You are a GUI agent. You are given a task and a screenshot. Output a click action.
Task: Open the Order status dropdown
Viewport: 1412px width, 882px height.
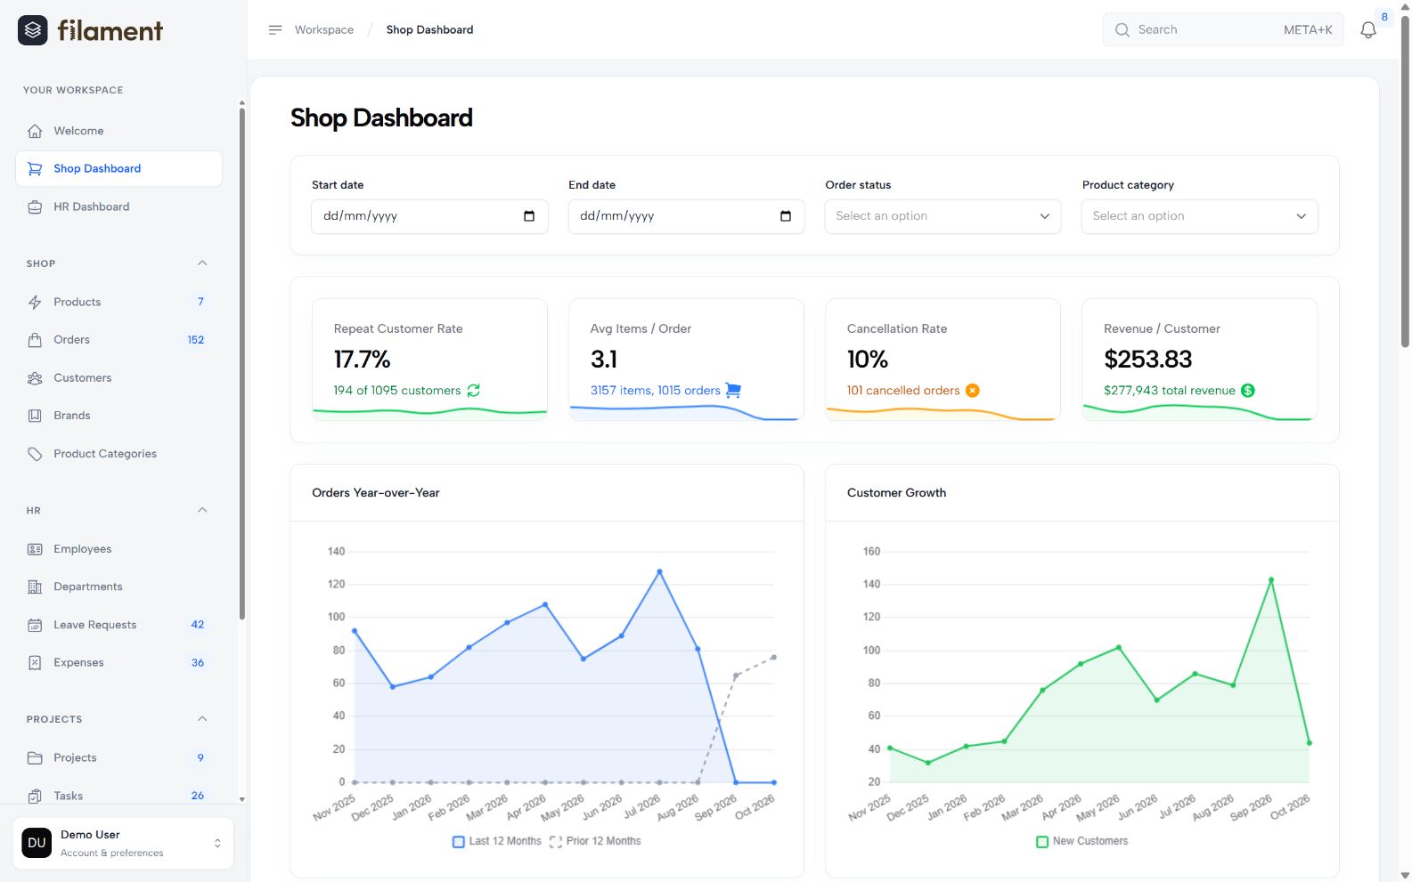coord(943,216)
